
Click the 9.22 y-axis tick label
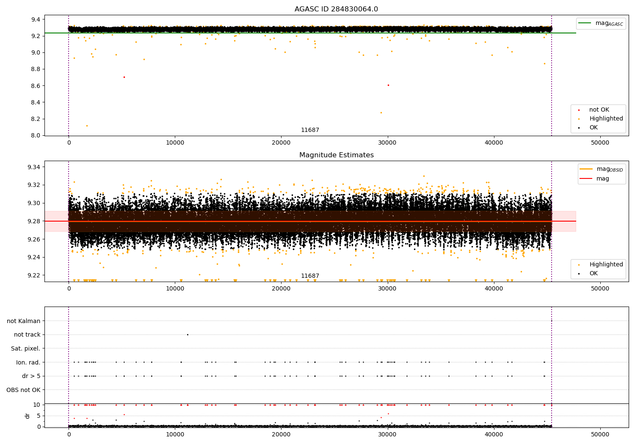point(34,275)
